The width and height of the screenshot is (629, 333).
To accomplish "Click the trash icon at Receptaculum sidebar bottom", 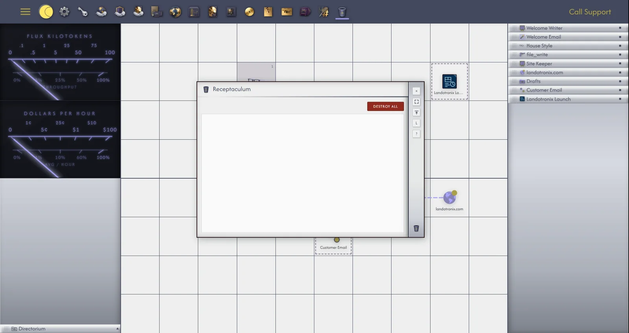I will tap(416, 229).
